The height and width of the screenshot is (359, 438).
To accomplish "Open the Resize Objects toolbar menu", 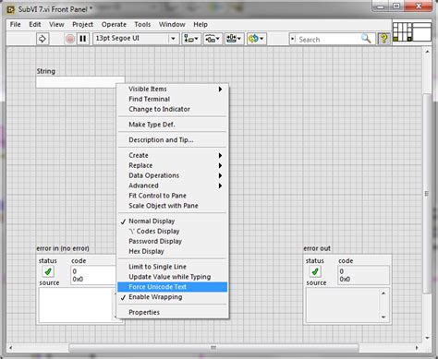I will pos(235,39).
